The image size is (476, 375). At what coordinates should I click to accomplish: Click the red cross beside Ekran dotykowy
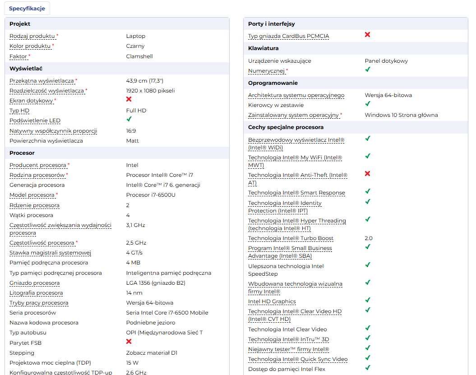pos(129,99)
